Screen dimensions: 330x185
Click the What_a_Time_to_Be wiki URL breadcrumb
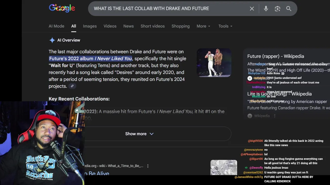tap(114, 166)
